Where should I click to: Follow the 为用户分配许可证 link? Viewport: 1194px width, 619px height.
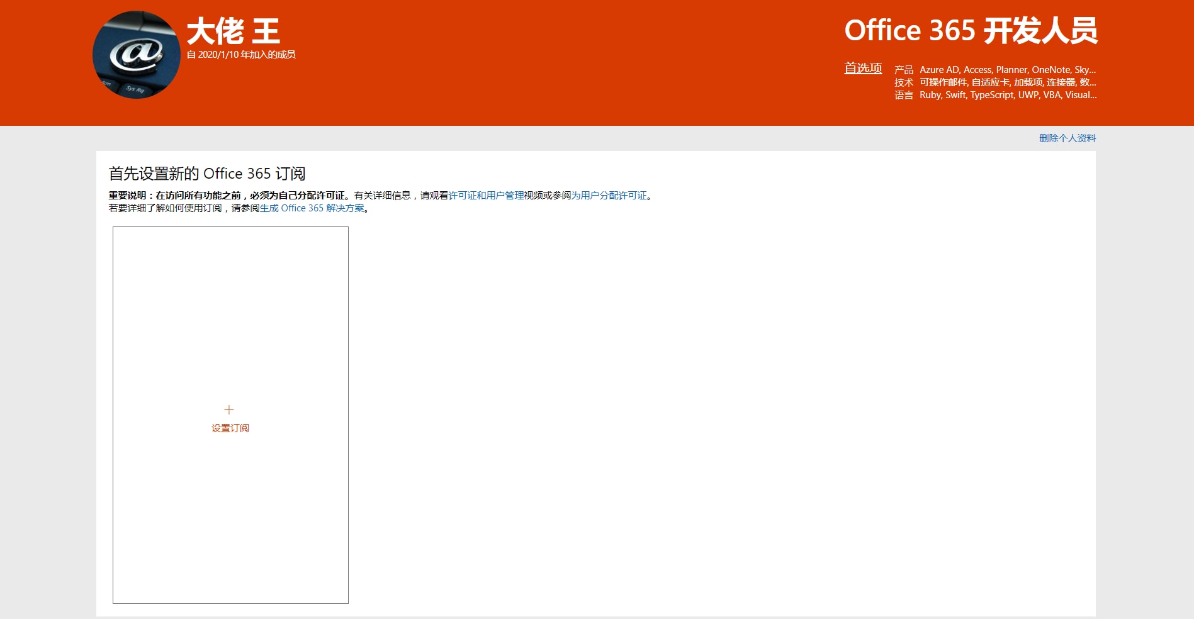(609, 196)
